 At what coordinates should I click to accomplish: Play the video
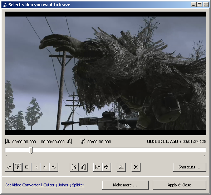[18, 167]
